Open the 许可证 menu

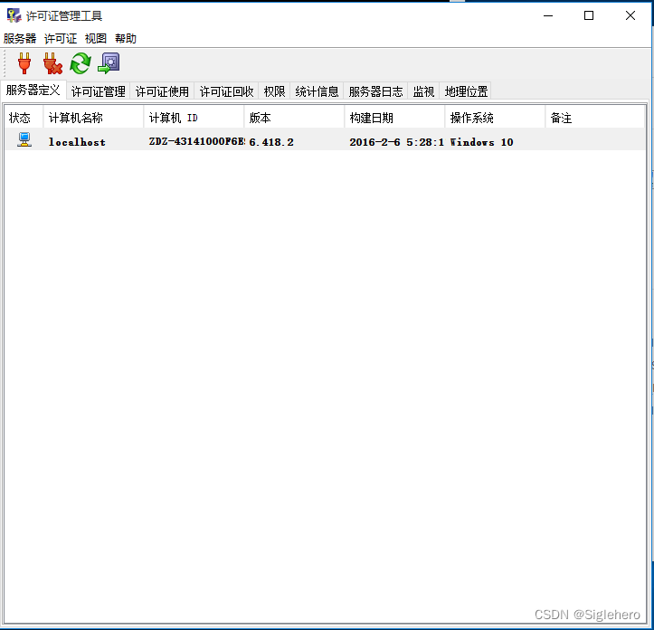pyautogui.click(x=61, y=39)
